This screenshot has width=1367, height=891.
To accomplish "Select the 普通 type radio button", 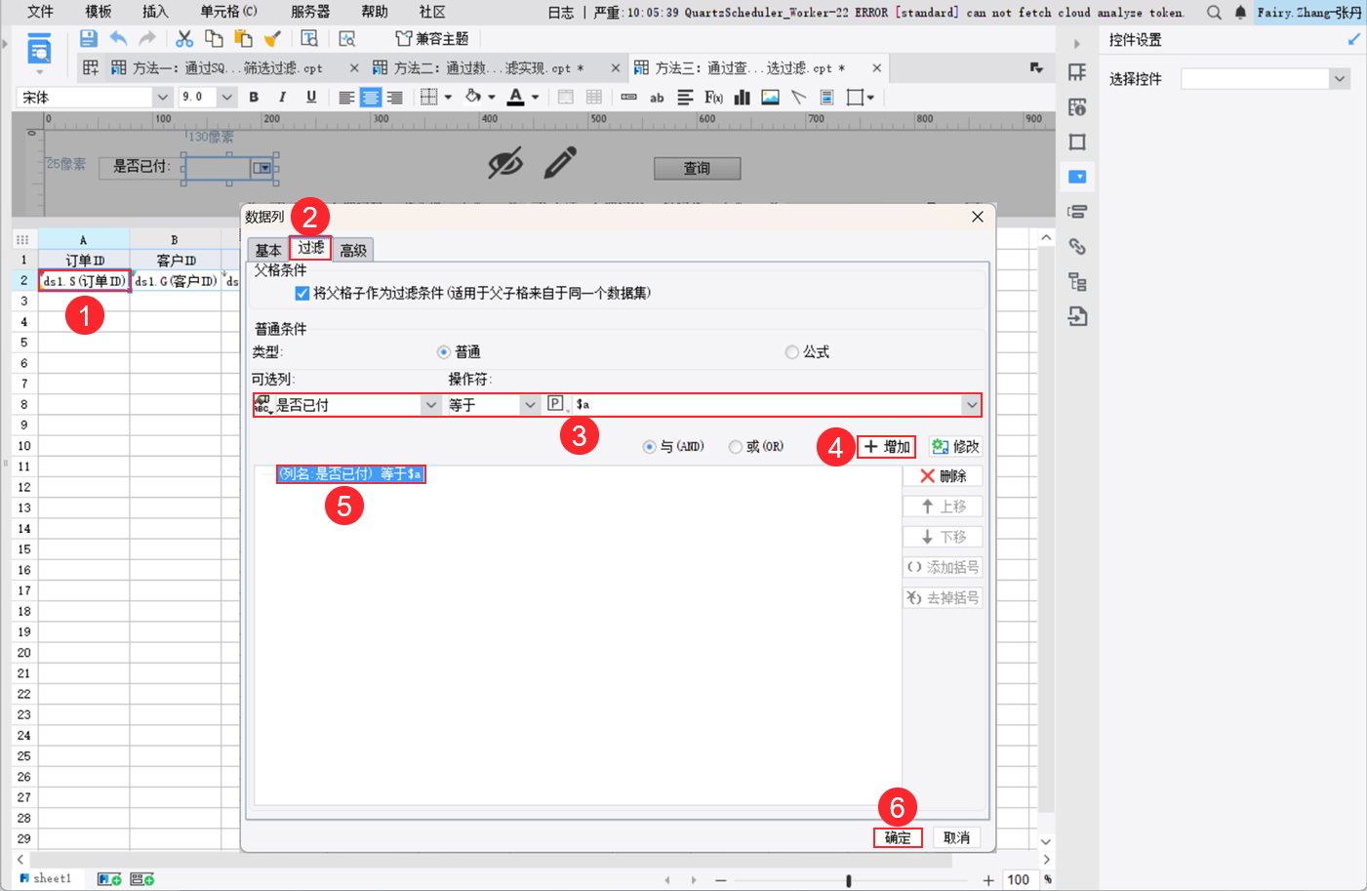I will [x=444, y=352].
